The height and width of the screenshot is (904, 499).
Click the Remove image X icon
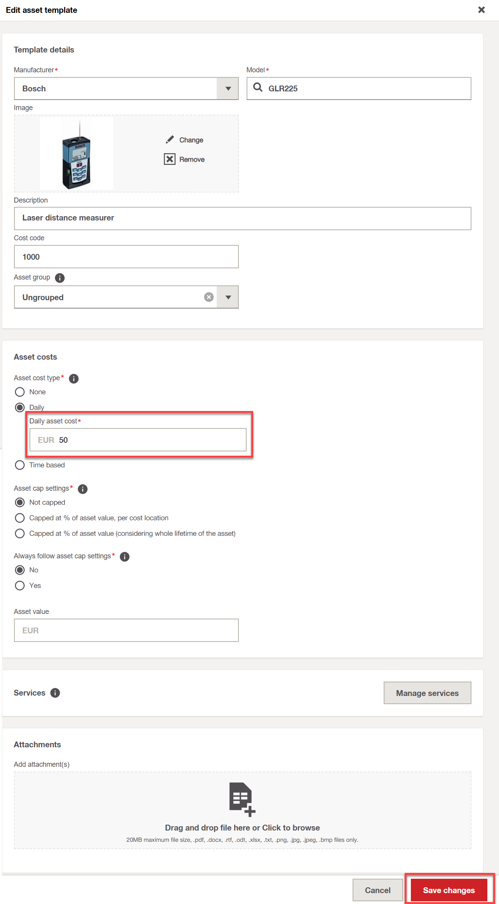coord(170,159)
